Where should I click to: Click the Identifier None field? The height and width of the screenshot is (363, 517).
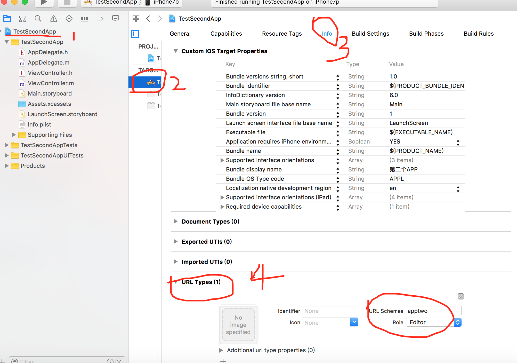(x=330, y=311)
